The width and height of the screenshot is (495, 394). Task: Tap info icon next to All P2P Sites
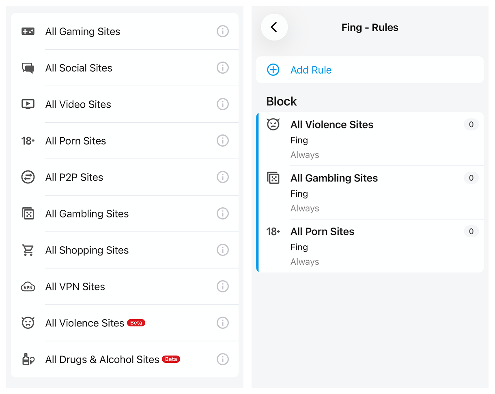(x=222, y=177)
